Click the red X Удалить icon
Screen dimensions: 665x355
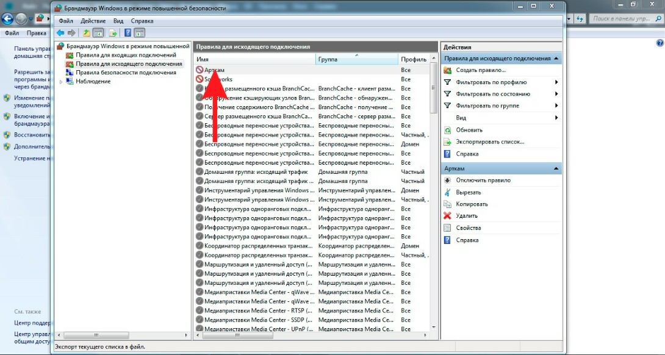pyautogui.click(x=447, y=216)
